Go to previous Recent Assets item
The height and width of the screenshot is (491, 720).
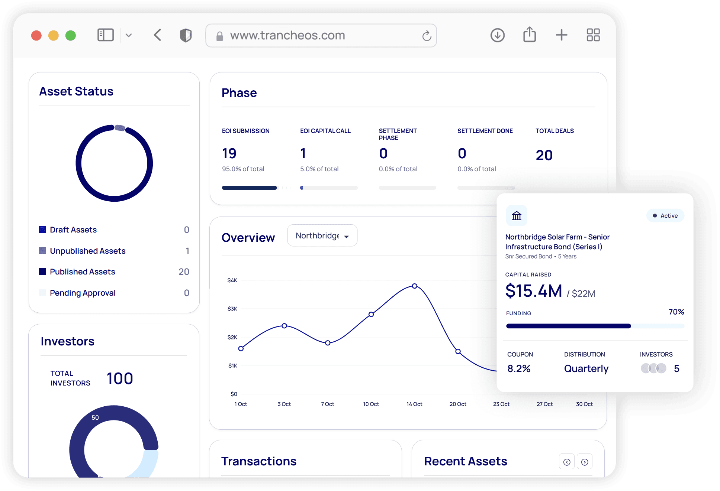pyautogui.click(x=566, y=462)
